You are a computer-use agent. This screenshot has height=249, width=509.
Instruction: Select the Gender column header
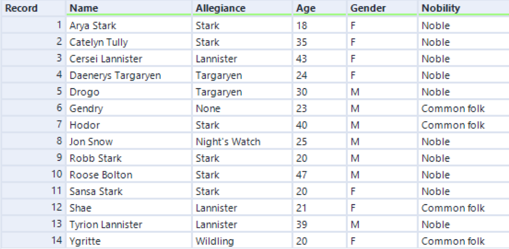tap(382, 8)
